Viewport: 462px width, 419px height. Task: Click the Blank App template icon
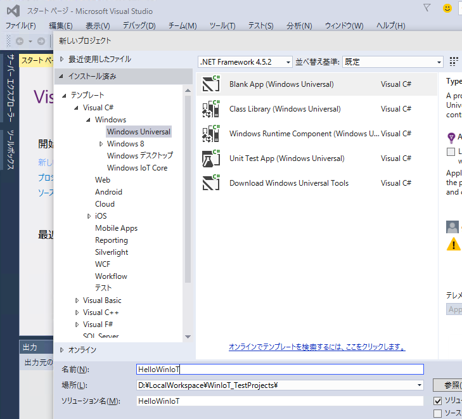click(211, 84)
